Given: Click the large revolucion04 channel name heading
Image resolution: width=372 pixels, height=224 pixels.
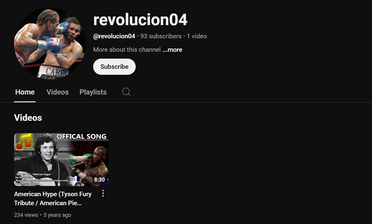Looking at the screenshot, I should click(x=140, y=20).
